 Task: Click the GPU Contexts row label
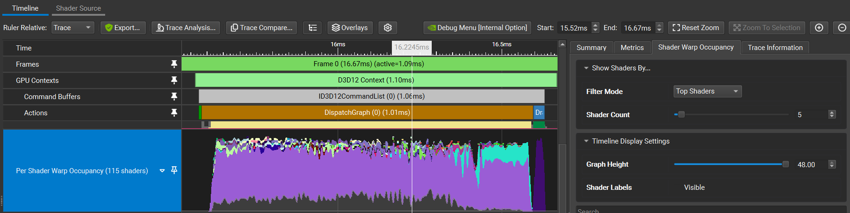coord(38,81)
